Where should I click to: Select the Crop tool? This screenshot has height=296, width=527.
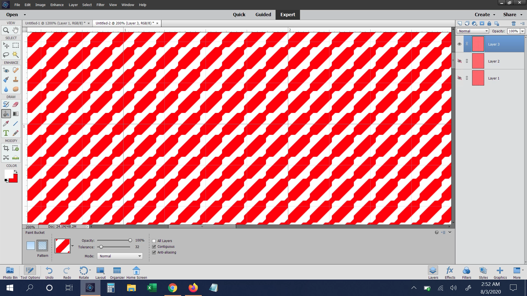(x=6, y=148)
